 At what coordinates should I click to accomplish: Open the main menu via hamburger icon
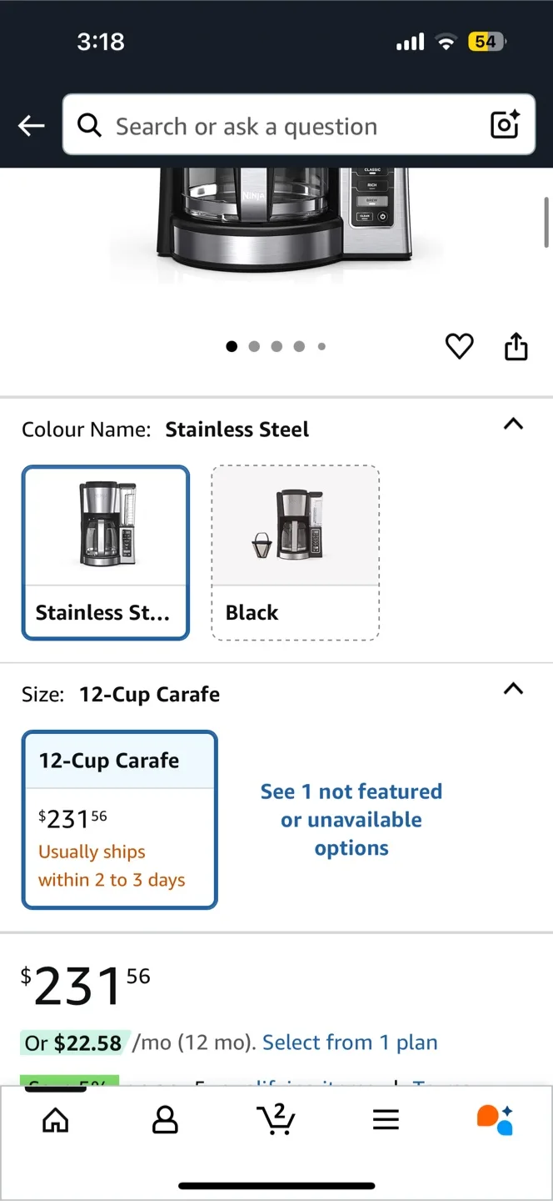coord(386,1119)
